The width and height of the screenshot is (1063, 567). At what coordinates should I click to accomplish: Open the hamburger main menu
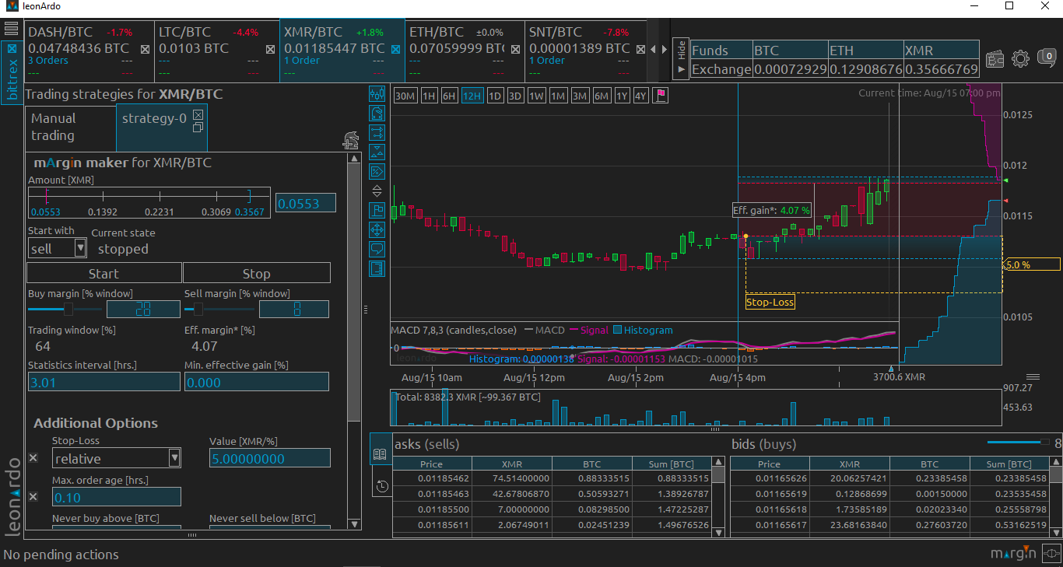click(11, 29)
